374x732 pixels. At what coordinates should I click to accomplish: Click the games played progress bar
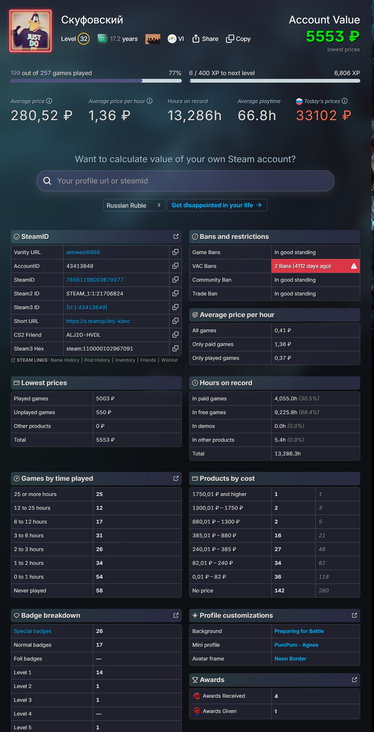click(96, 81)
